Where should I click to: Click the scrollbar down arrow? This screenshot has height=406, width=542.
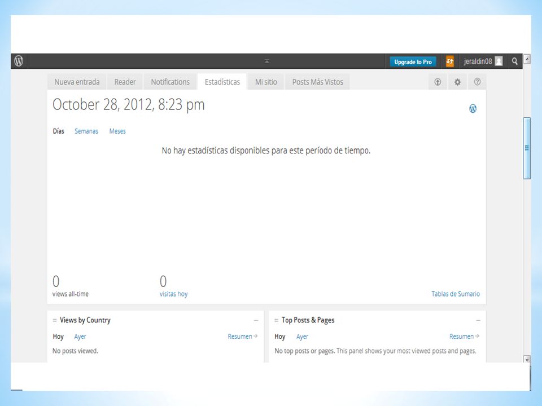pos(527,360)
